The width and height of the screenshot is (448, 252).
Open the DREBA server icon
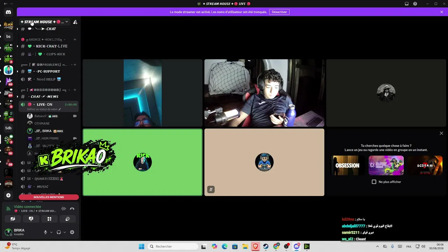[8, 184]
